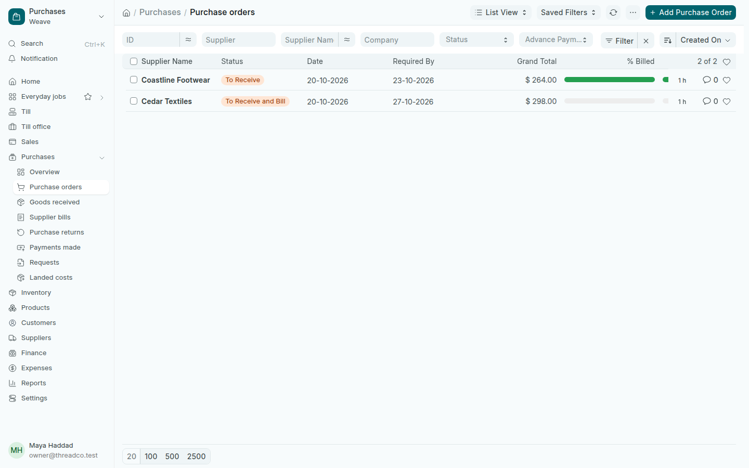
Task: Open the Filter button
Action: tap(619, 41)
